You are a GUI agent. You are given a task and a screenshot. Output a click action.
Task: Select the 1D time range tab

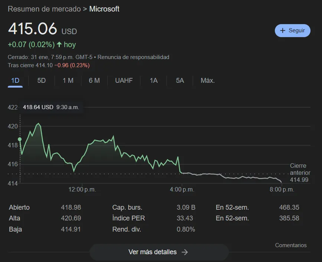point(15,81)
